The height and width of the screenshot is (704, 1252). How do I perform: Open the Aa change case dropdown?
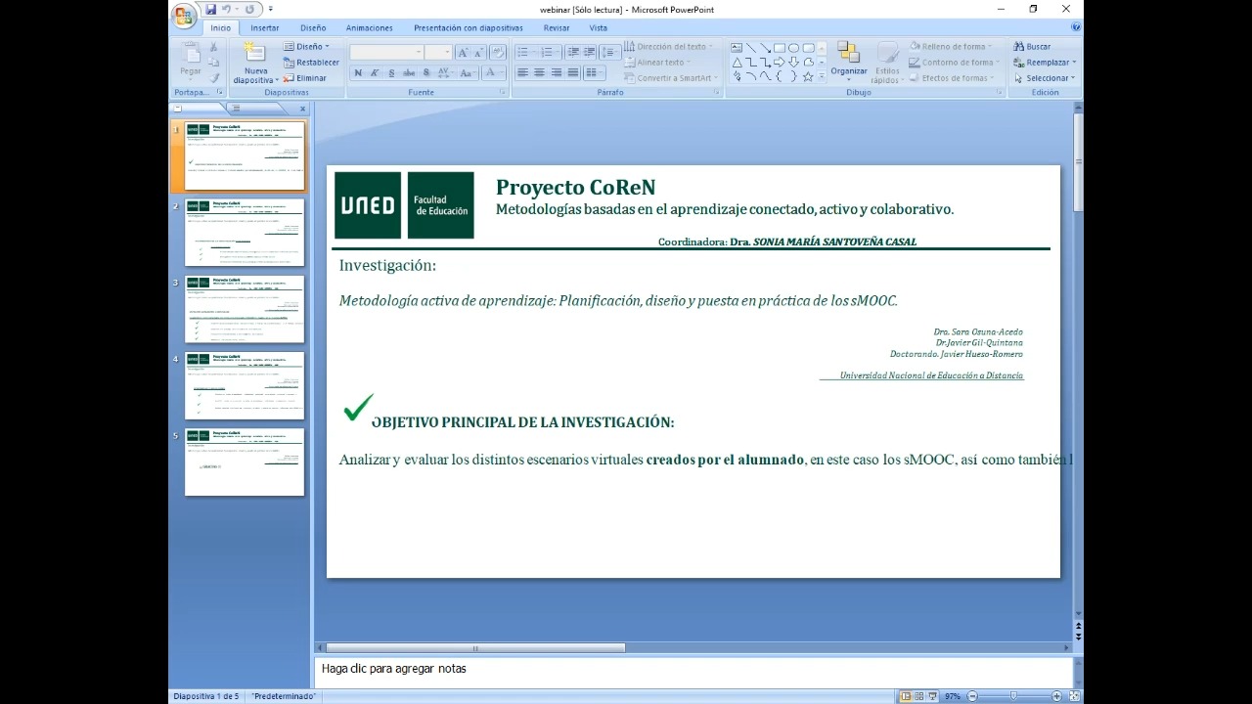pos(469,73)
